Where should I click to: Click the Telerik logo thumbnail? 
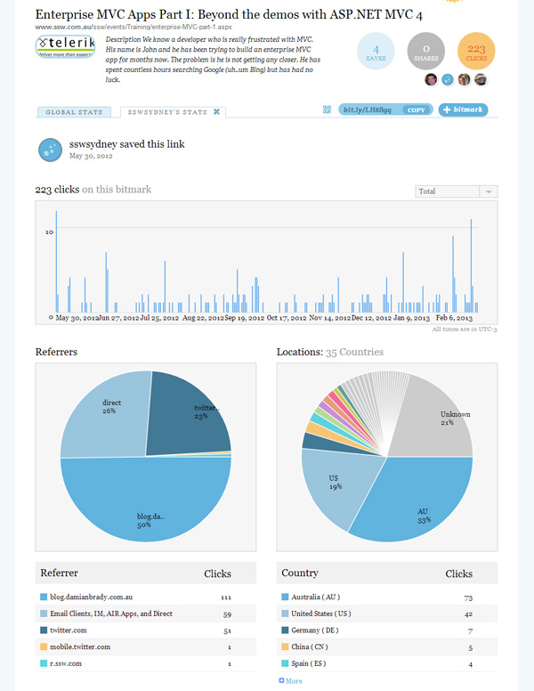click(67, 48)
